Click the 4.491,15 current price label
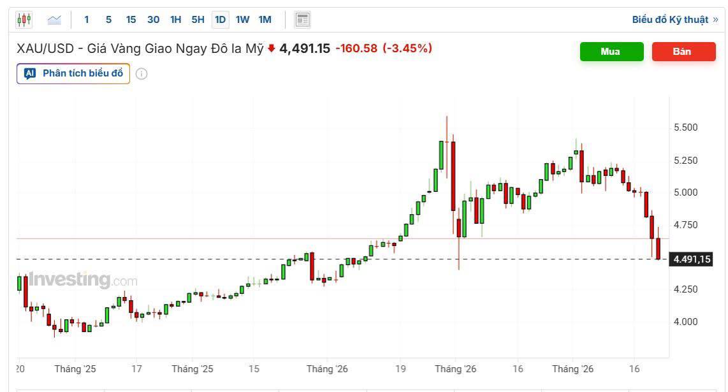This screenshot has height=392, width=728. tap(692, 259)
